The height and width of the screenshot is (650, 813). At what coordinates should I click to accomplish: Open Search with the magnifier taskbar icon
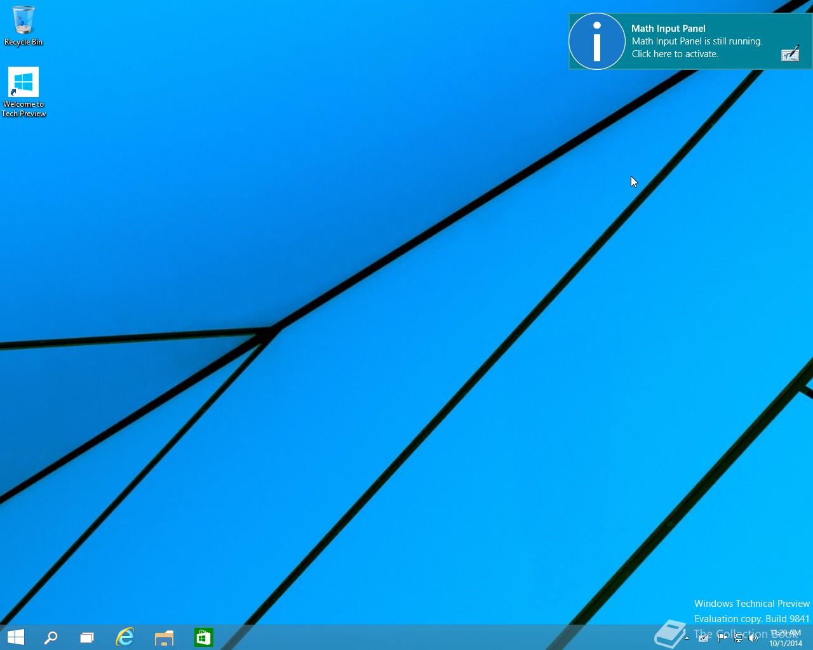(x=51, y=637)
